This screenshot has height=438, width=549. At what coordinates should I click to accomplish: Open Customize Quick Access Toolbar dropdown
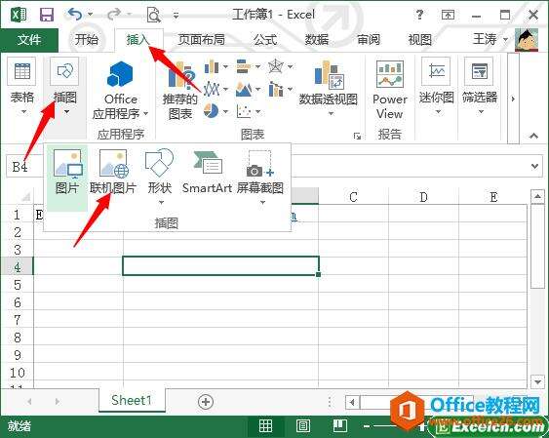[x=176, y=15]
